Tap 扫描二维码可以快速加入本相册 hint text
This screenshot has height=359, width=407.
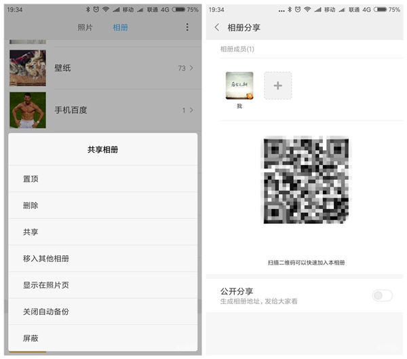pyautogui.click(x=307, y=263)
